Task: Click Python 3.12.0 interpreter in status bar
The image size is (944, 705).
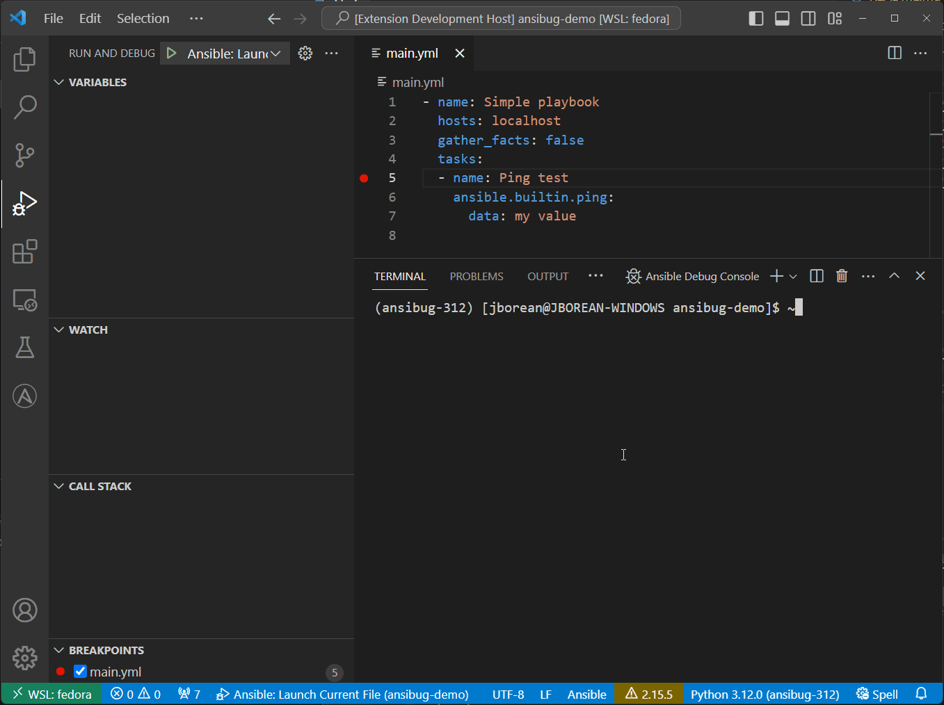Action: point(764,693)
